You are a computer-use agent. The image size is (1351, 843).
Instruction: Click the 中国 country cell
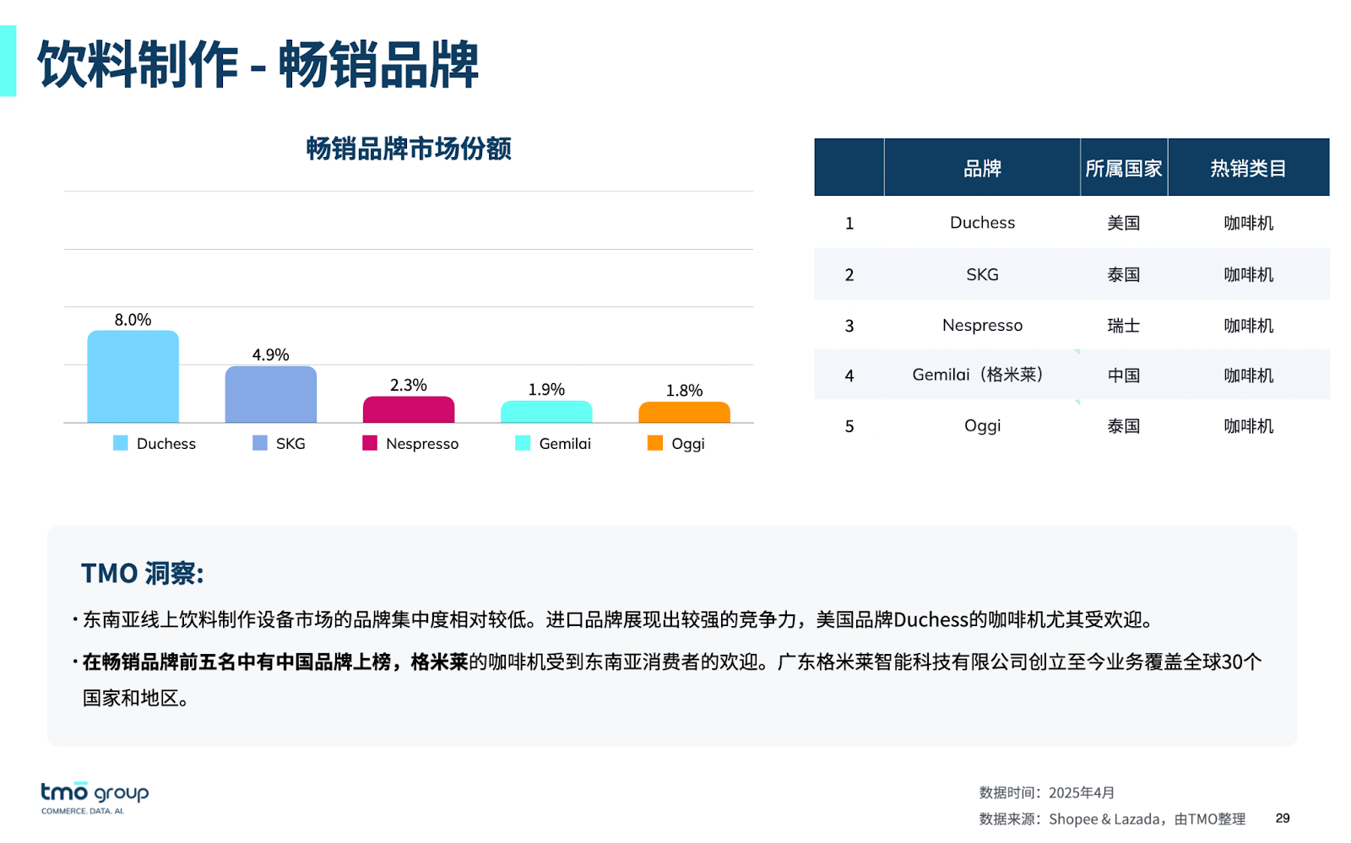pyautogui.click(x=1124, y=376)
